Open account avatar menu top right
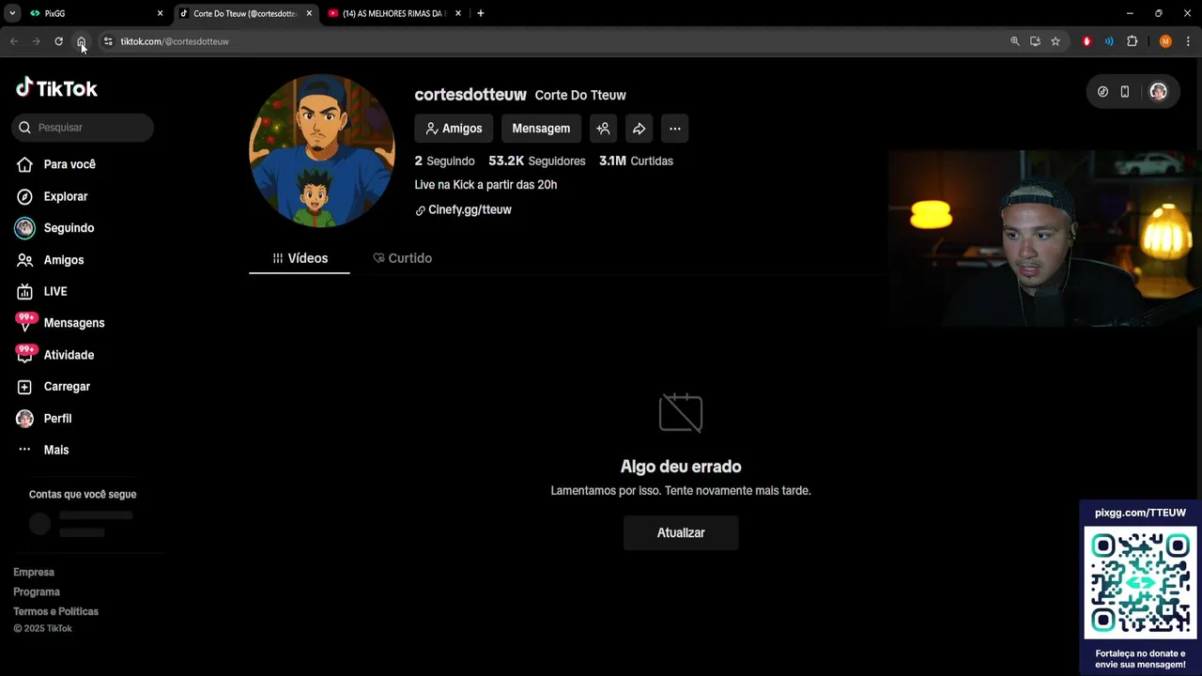This screenshot has width=1202, height=676. pos(1158,92)
